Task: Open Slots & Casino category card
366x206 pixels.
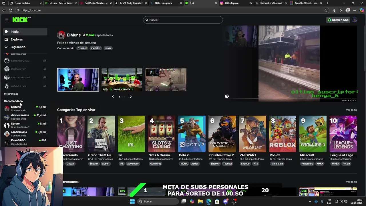Action: tap(162, 134)
